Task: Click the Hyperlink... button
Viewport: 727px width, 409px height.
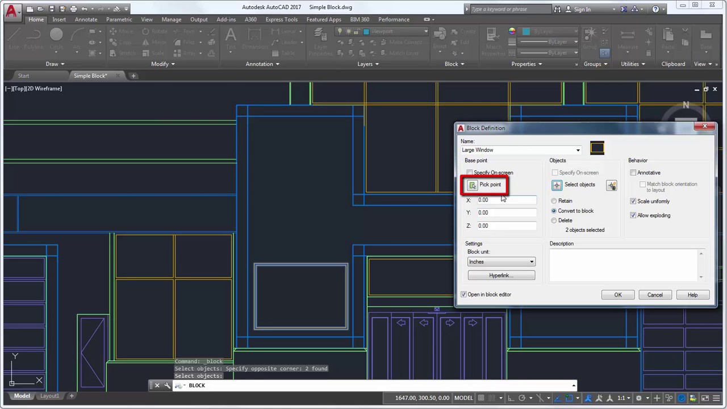Action: tap(501, 276)
